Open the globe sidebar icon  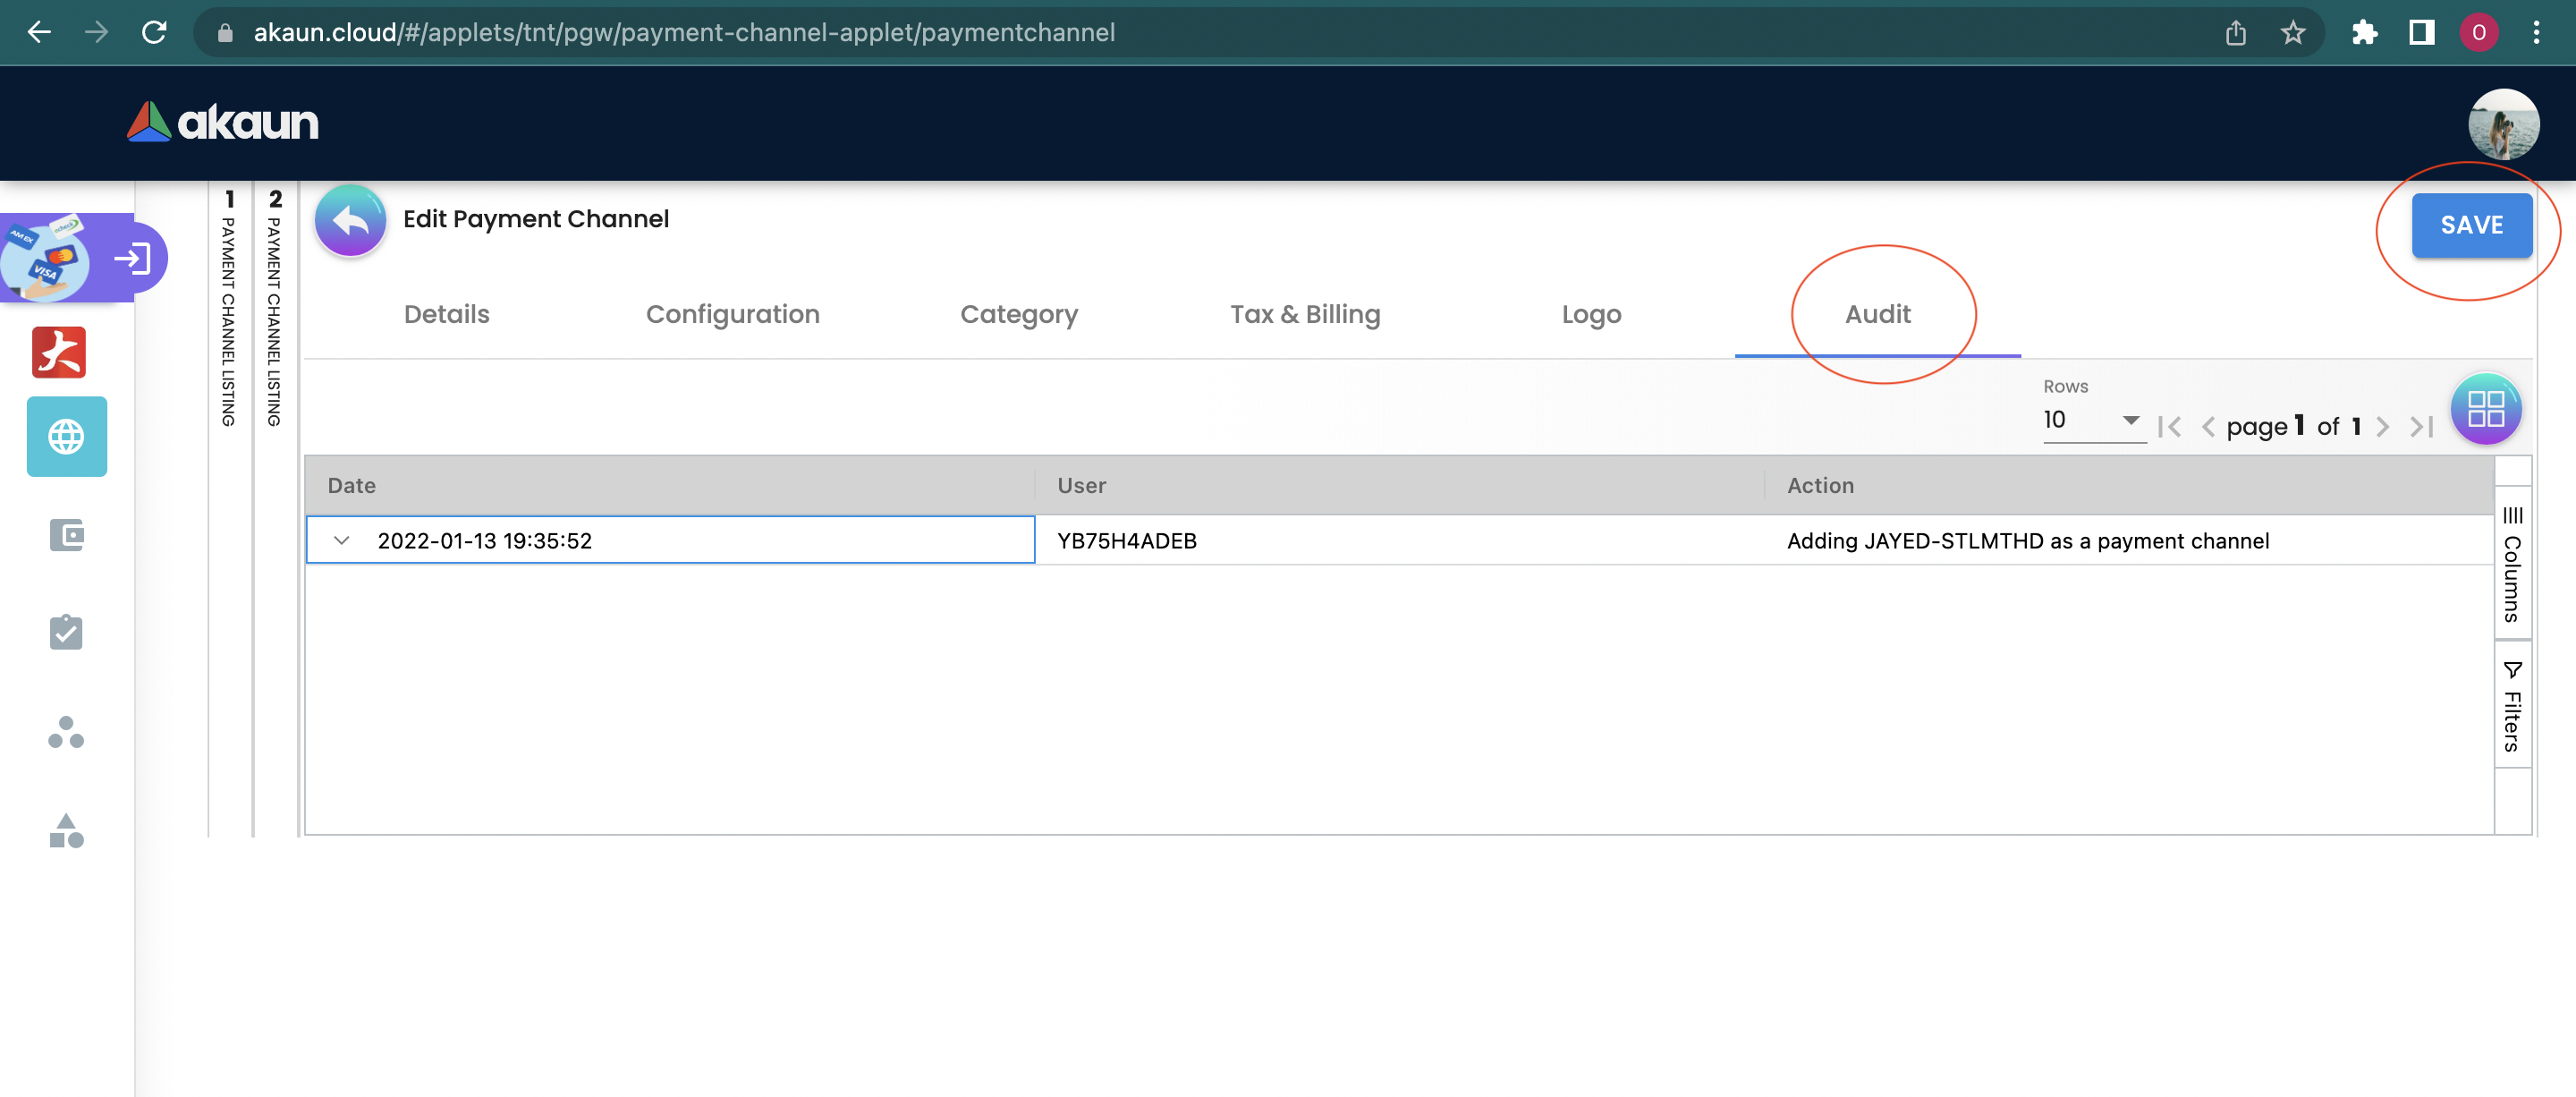[x=66, y=437]
